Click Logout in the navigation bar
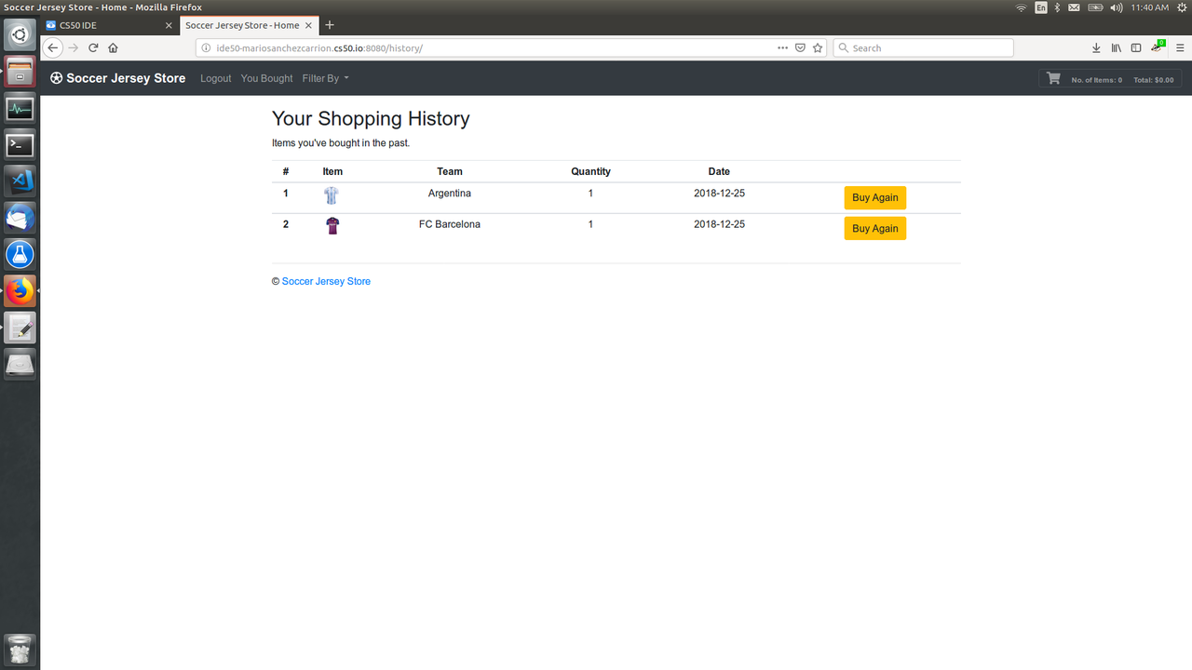The image size is (1192, 670). (x=215, y=79)
